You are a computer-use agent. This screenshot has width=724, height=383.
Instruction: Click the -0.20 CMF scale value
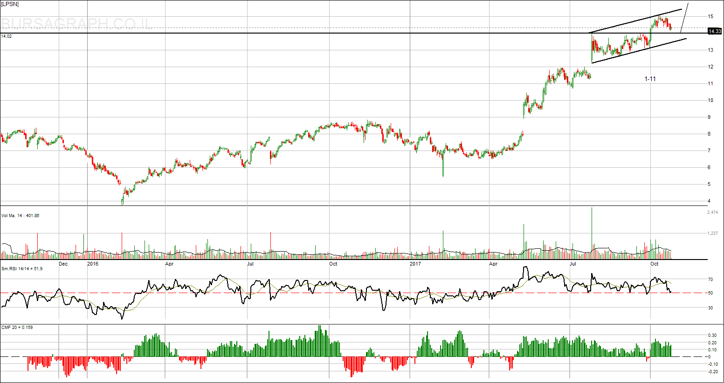point(712,372)
